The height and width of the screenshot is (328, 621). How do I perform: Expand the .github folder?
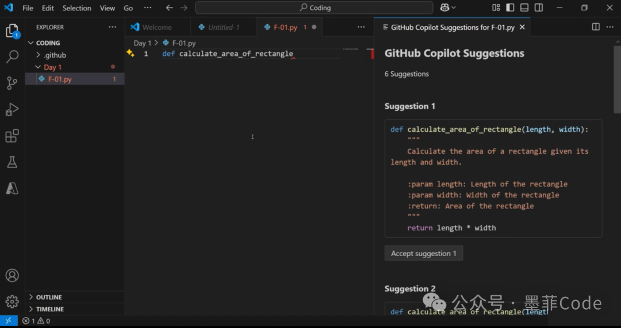coord(75,55)
